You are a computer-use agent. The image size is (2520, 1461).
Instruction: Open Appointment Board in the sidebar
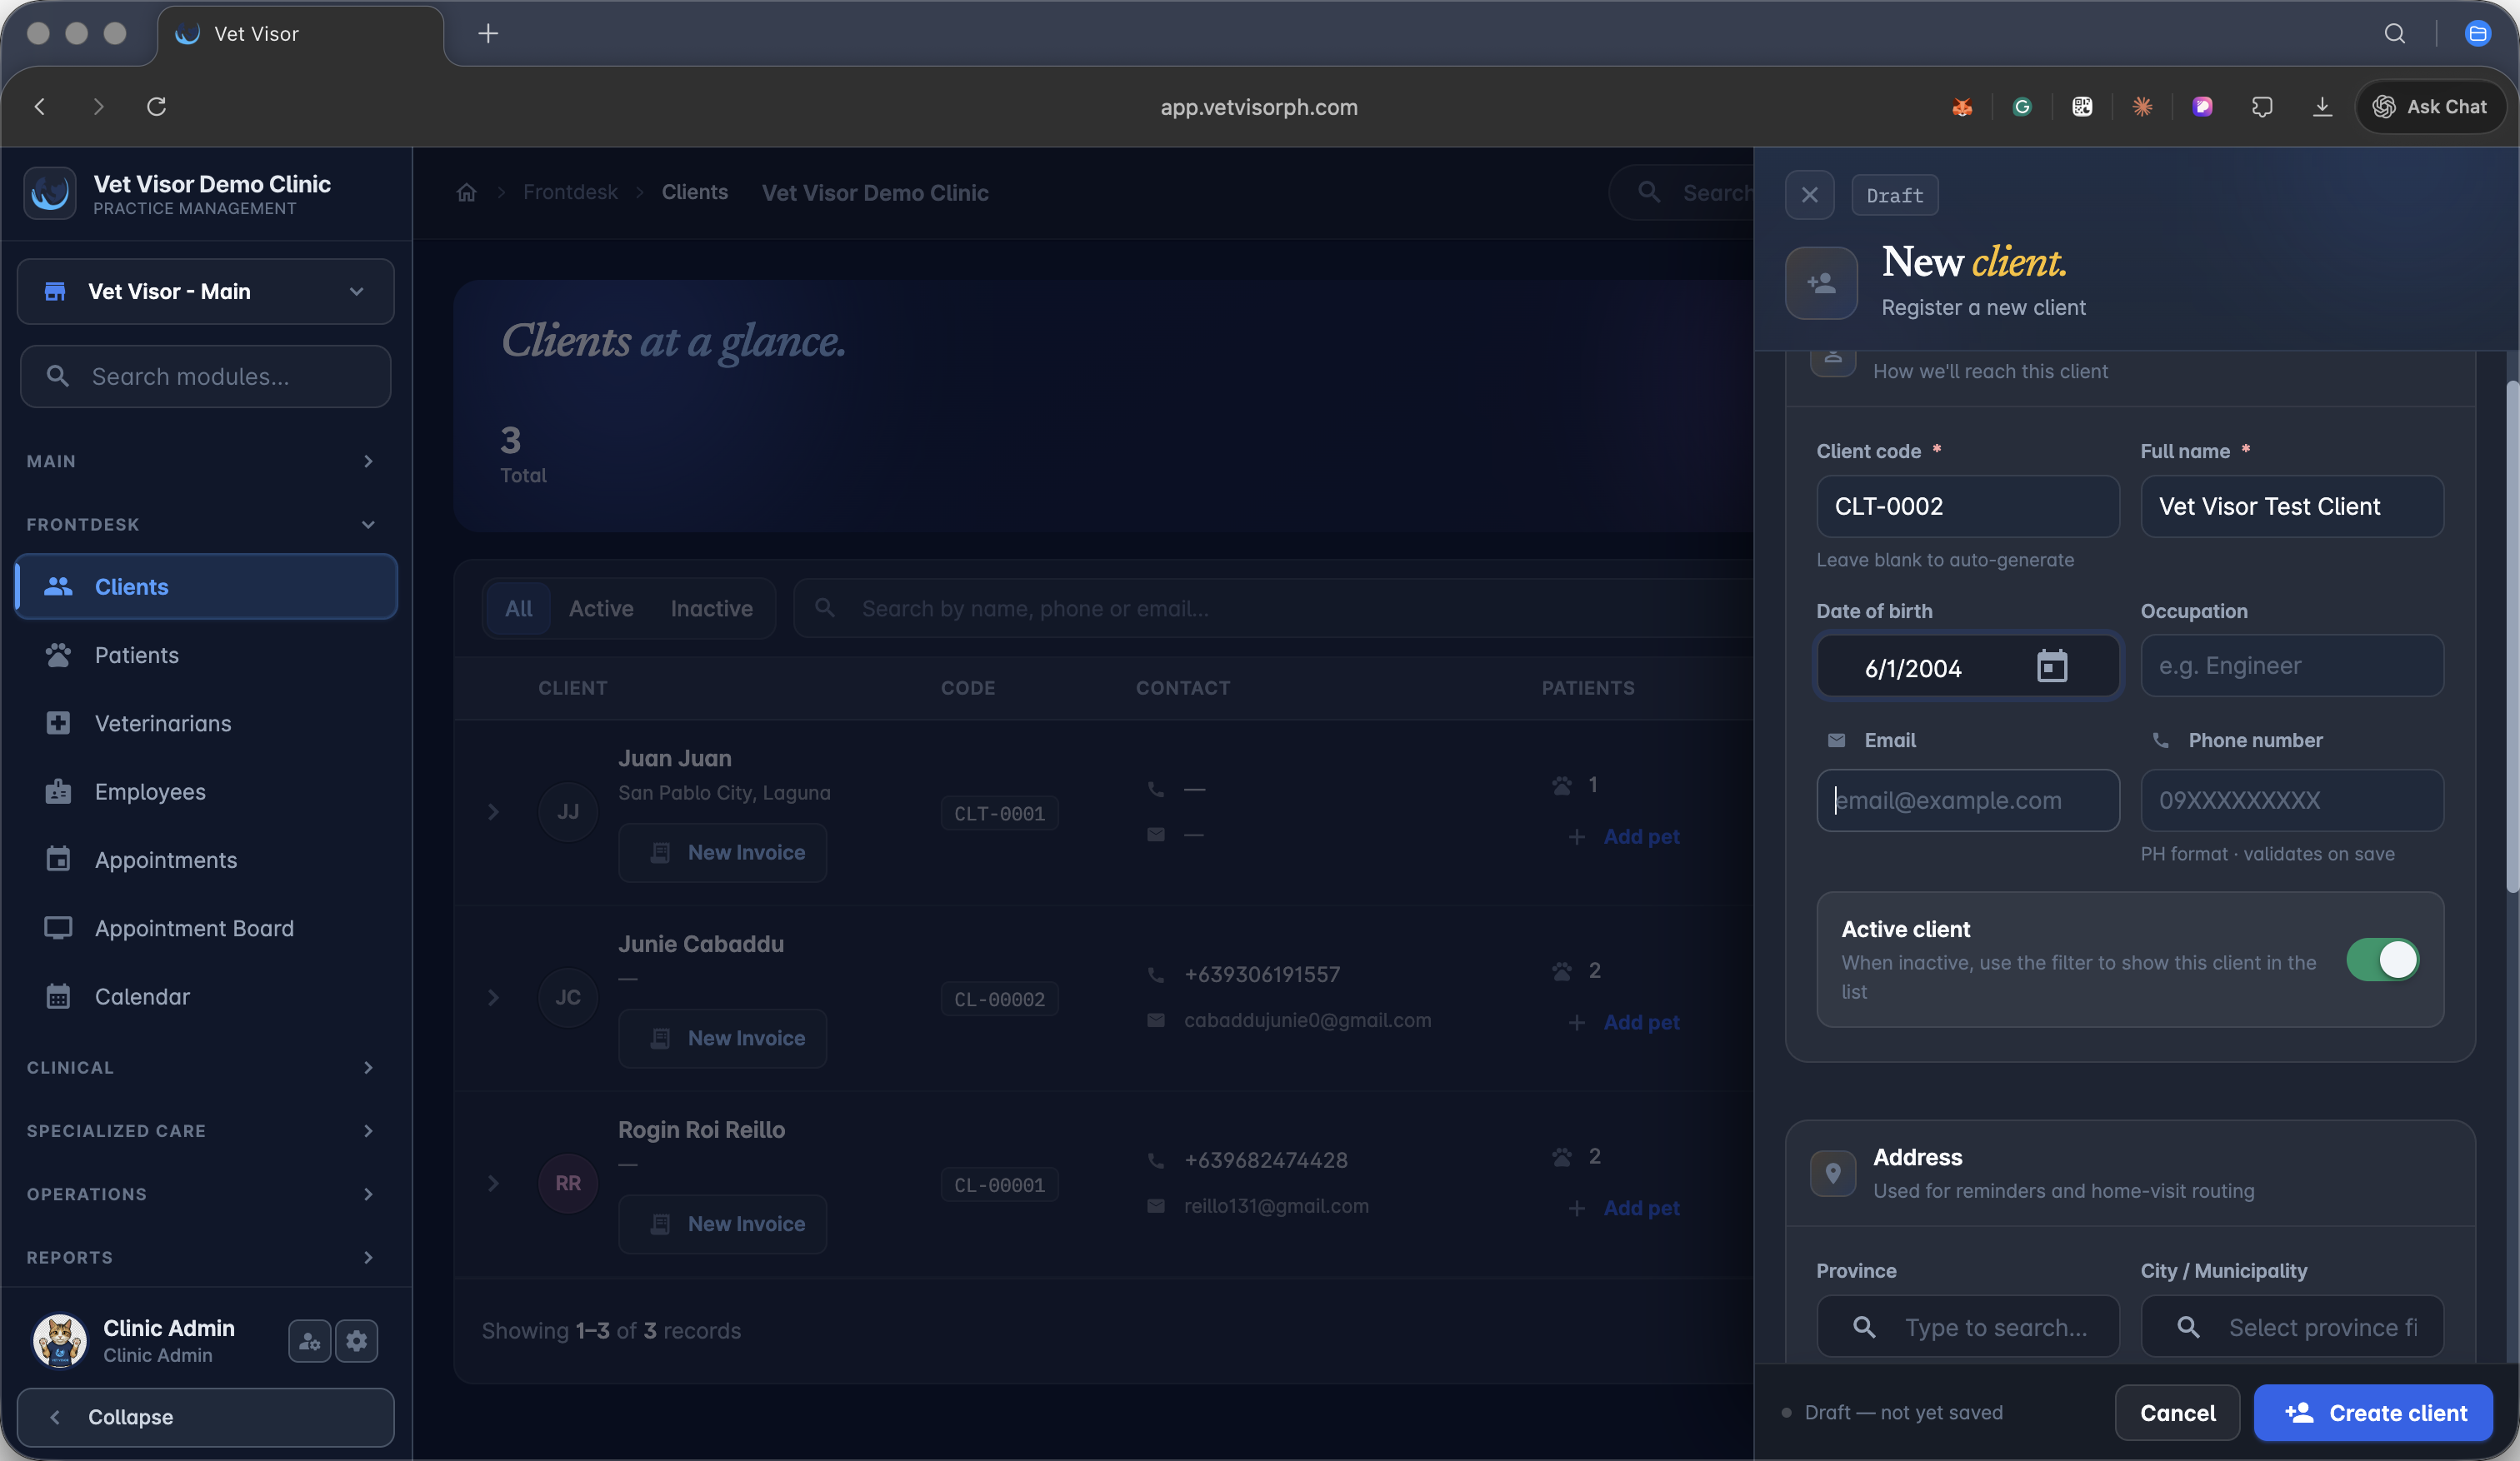[x=206, y=929]
